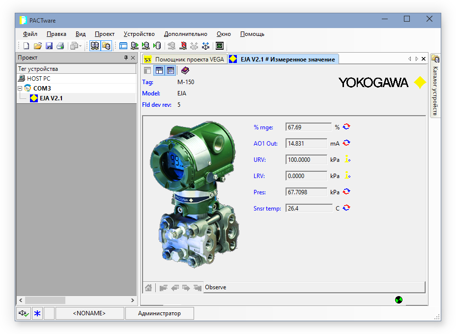The width and height of the screenshot is (456, 334).
Task: Refresh the AO1 Out value
Action: point(346,143)
